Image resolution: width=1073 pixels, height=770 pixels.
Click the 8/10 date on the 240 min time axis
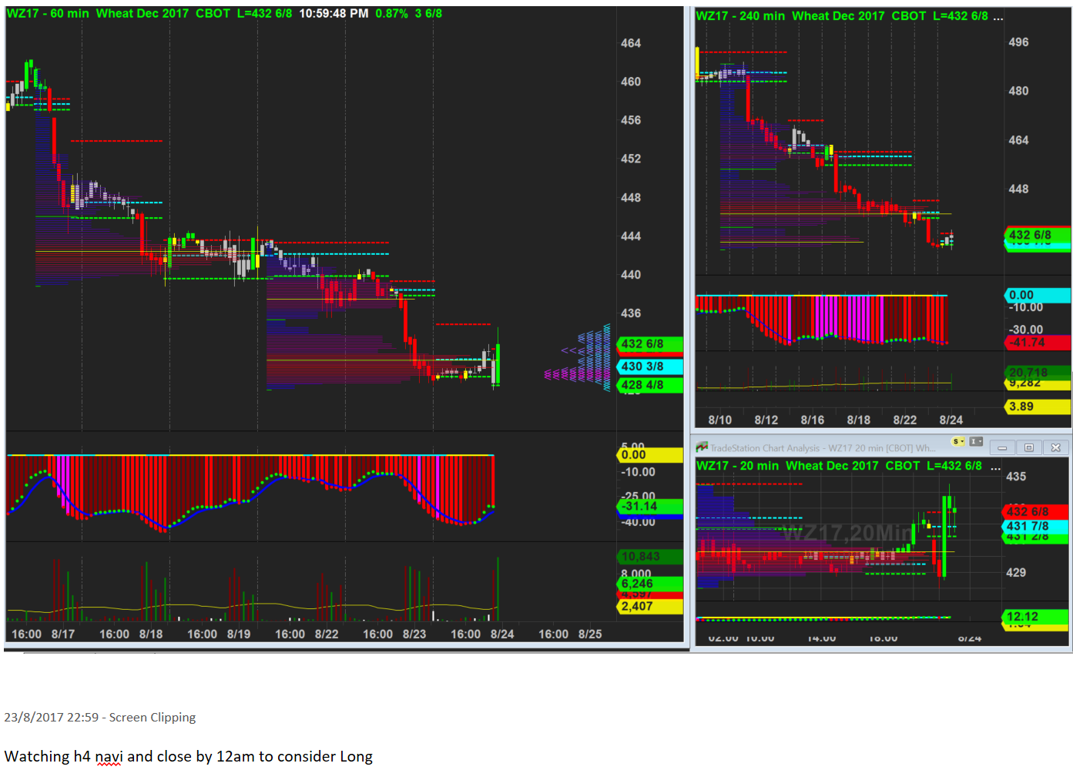720,420
